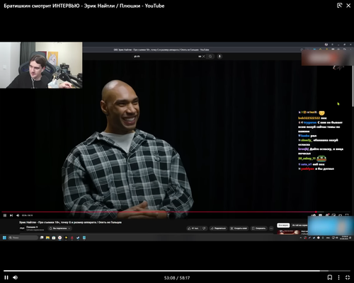Show hidden system tray icons chevron
Viewport: 354px width, 283px height.
[x=301, y=238]
